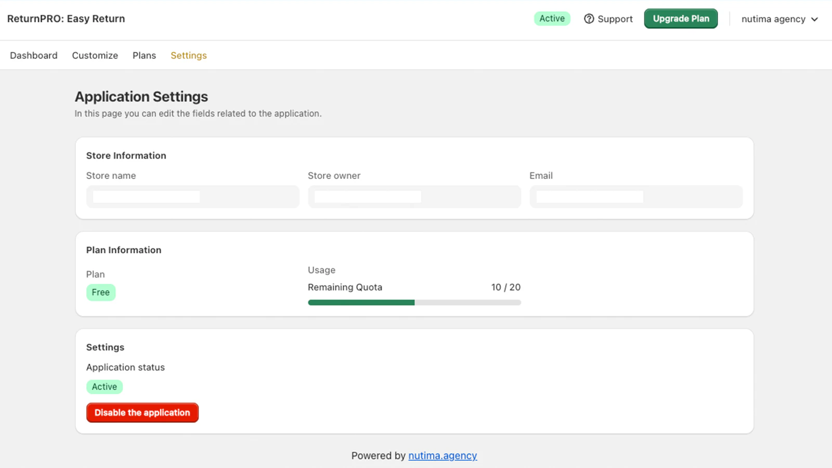Click the ReturnPRO: Easy Return title
Image resolution: width=832 pixels, height=468 pixels.
pos(66,19)
